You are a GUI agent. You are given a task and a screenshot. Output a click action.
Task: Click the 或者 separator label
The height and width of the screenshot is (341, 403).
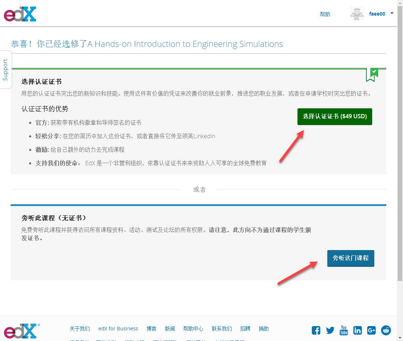pyautogui.click(x=200, y=190)
